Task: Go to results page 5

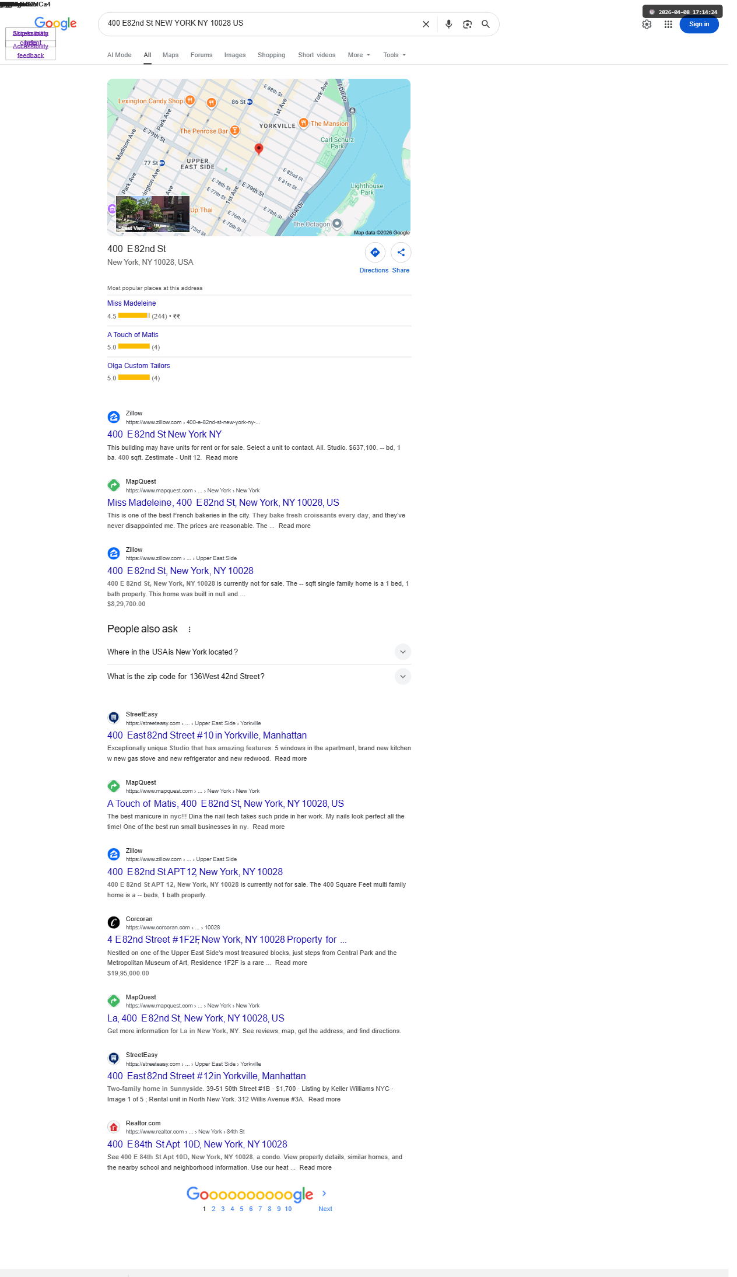Action: pos(241,1209)
